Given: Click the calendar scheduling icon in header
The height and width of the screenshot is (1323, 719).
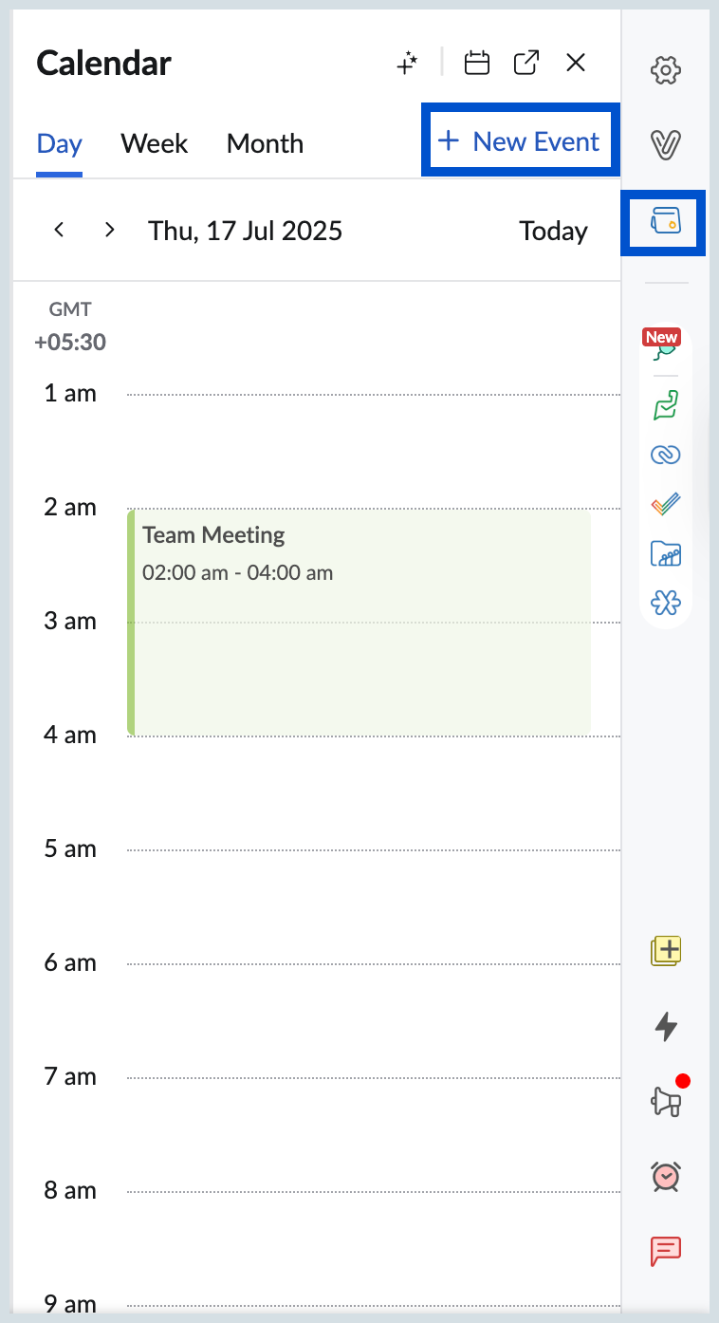Looking at the screenshot, I should pos(477,63).
